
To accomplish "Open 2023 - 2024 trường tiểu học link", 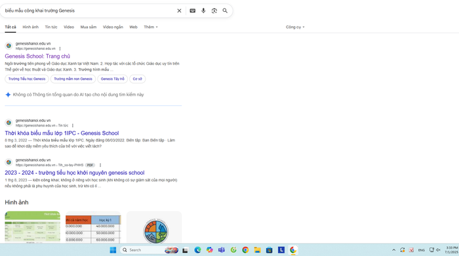I will coord(75,173).
